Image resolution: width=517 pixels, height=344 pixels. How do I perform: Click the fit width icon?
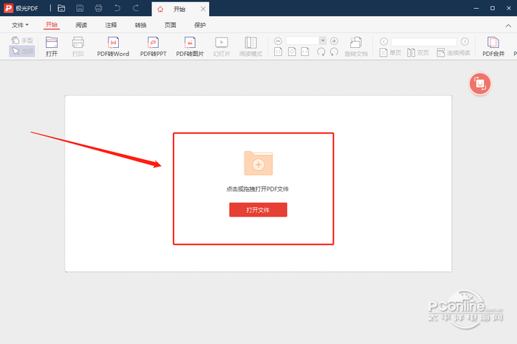point(305,52)
